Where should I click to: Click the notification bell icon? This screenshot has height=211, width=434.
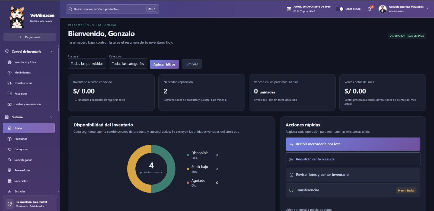369,9
